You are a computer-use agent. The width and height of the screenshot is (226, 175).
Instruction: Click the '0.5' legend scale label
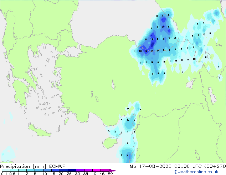12,174
